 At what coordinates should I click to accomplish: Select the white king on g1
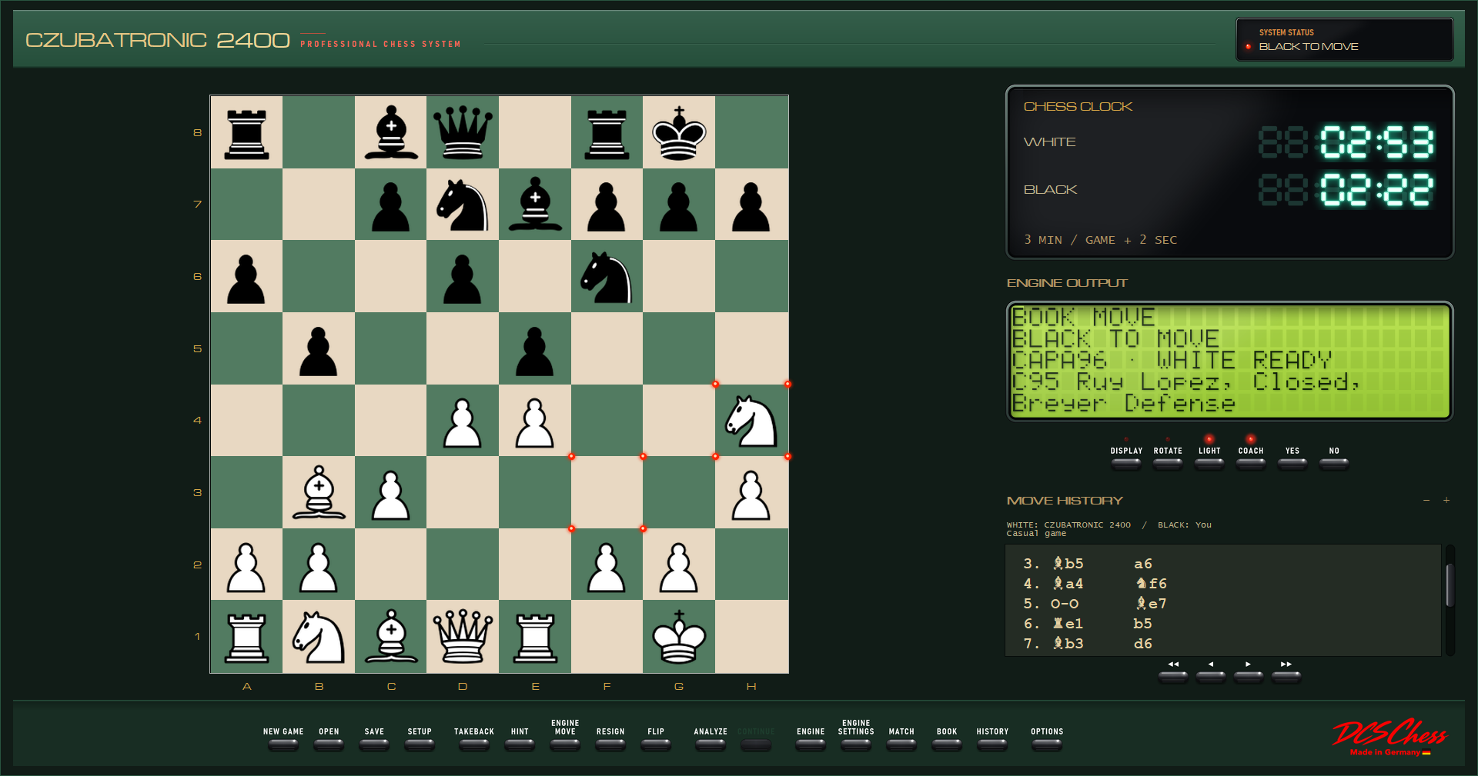point(679,637)
